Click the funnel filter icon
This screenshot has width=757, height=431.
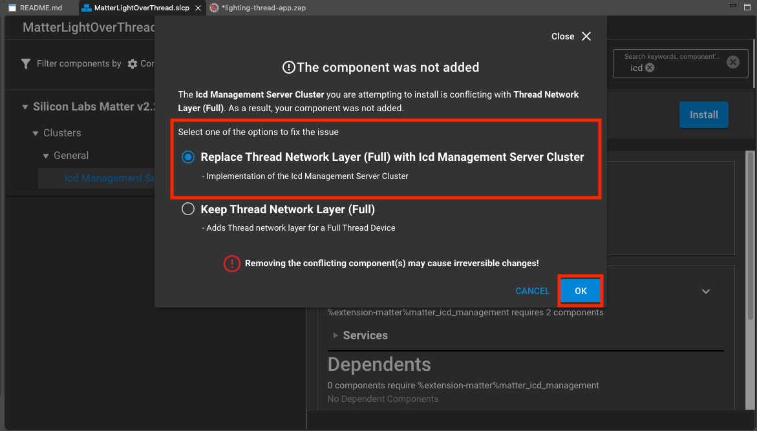(x=26, y=63)
